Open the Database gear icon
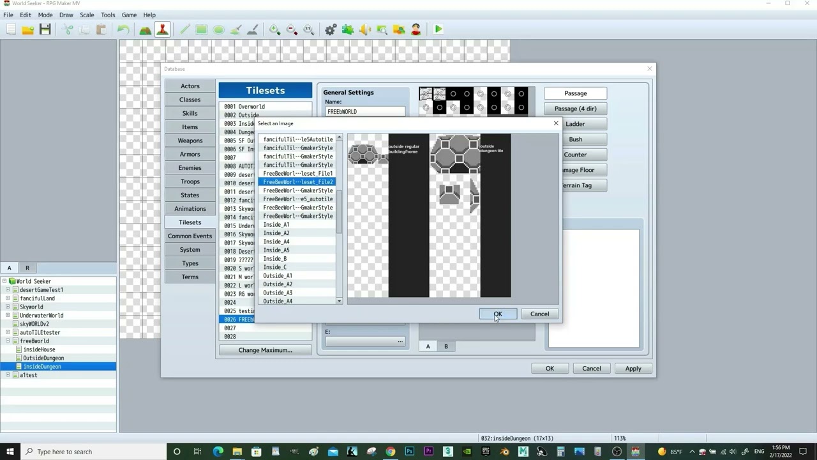The image size is (817, 460). coord(331,29)
